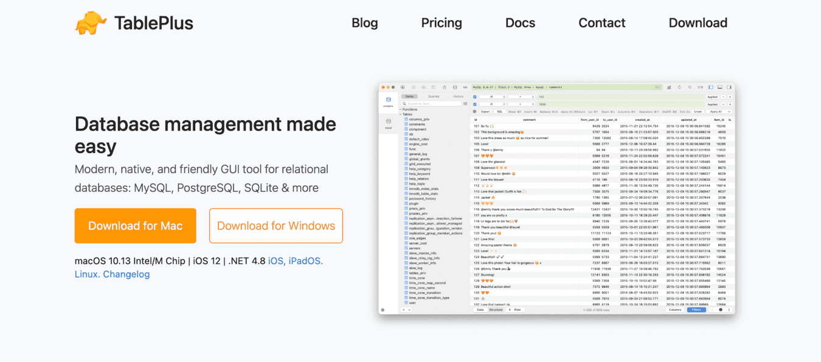Open the Apply All dropdown arrow
The height and width of the screenshot is (362, 821).
pos(728,112)
